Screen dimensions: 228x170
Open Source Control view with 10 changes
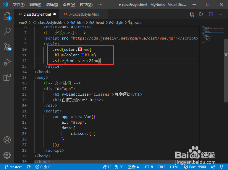[7, 47]
